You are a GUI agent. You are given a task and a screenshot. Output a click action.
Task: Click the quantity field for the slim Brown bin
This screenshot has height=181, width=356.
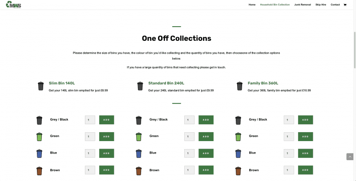tap(90, 170)
